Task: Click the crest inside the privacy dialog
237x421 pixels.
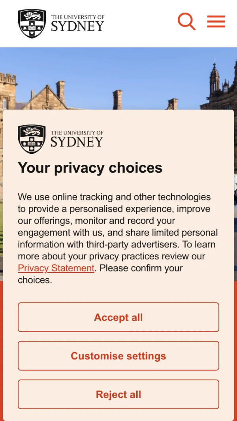Action: 32,139
